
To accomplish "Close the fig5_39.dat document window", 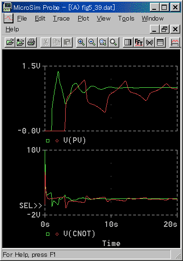I will click(175, 29).
